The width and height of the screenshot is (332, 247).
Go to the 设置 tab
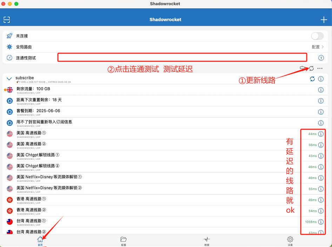[x=290, y=241]
